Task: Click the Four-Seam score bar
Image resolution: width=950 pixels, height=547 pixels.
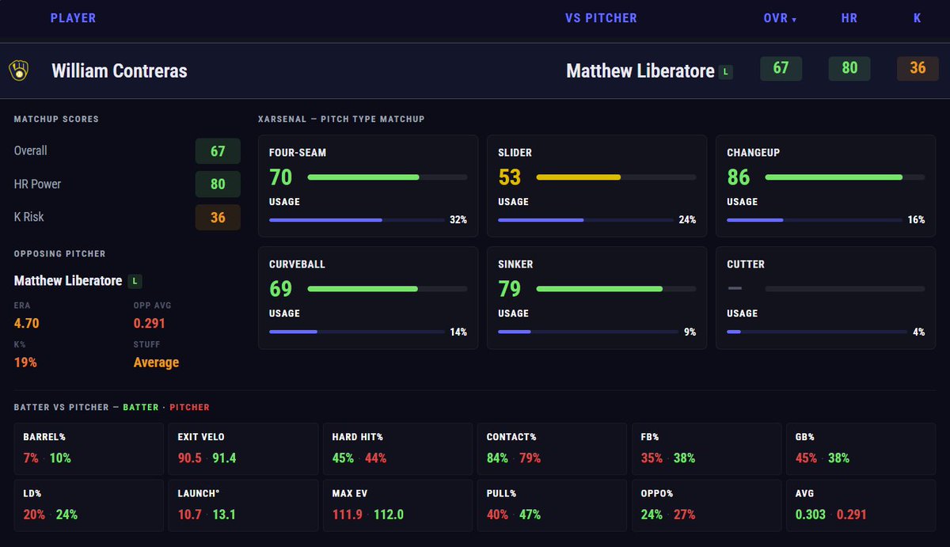Action: 387,177
